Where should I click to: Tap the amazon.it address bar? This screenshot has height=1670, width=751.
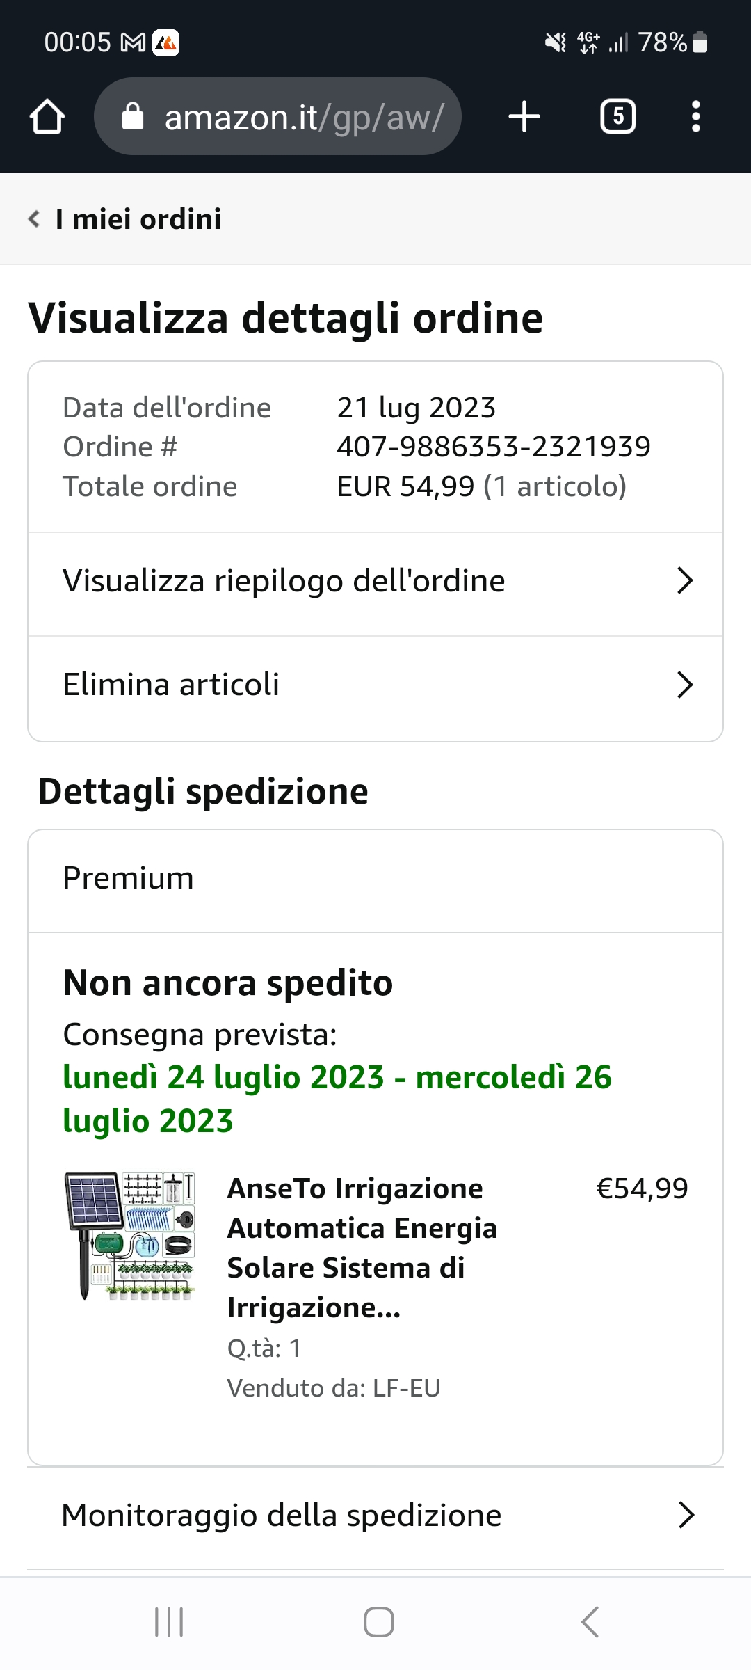[278, 116]
